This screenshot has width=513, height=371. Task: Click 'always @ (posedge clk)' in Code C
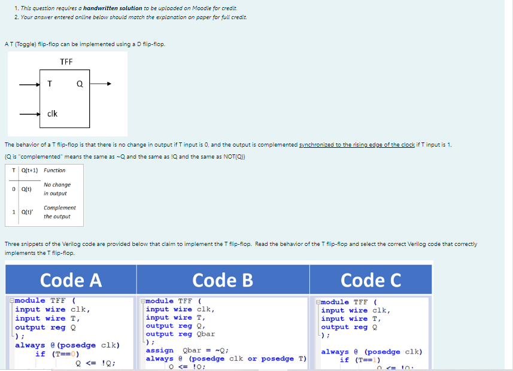coord(372,352)
